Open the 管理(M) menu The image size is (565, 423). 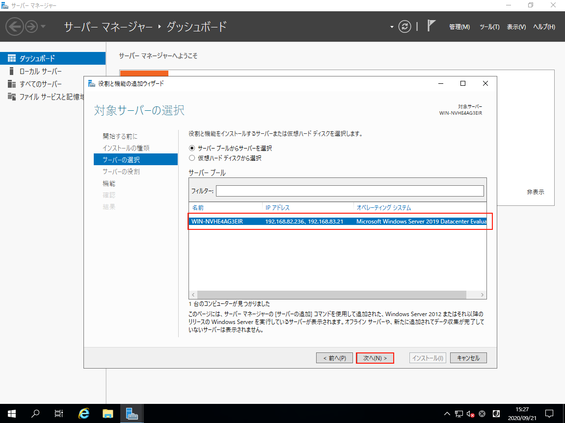point(459,27)
